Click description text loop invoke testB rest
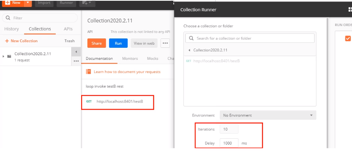The width and height of the screenshot is (352, 155). pos(105,86)
